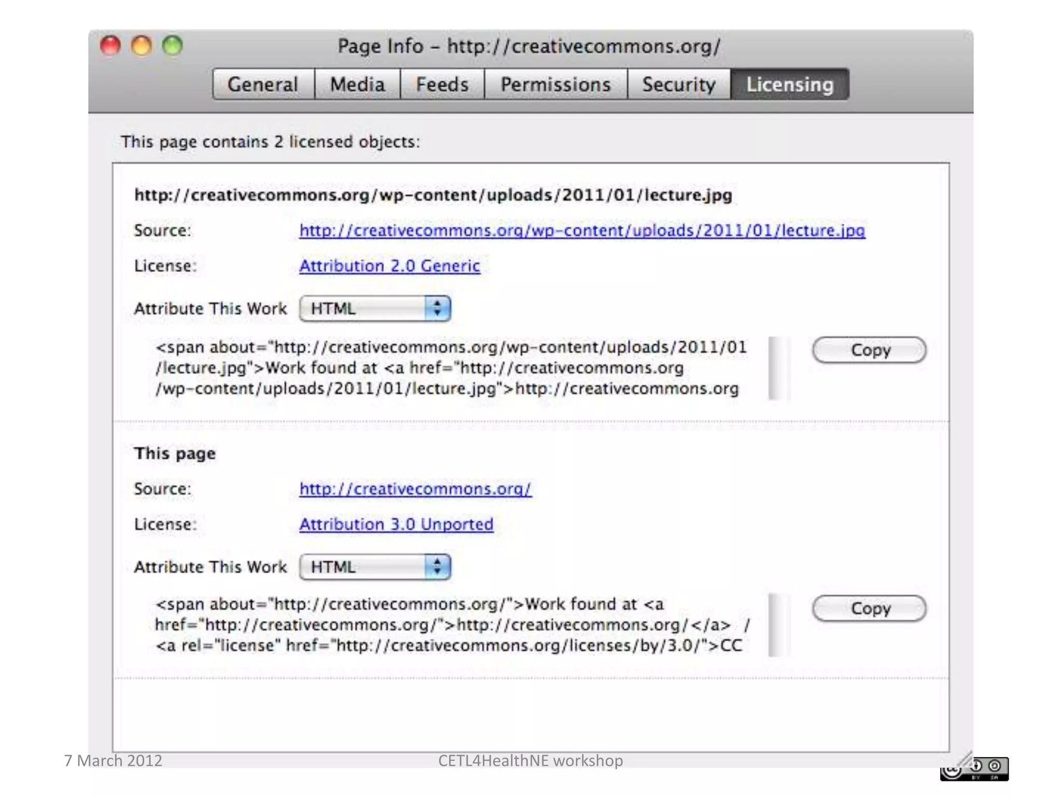Open lecture.jpg source link

pyautogui.click(x=582, y=230)
